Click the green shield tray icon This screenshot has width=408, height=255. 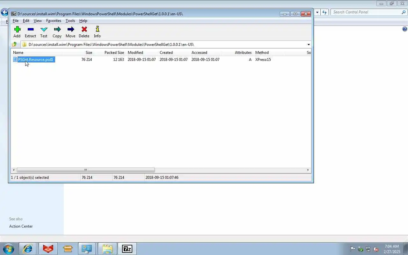tap(361, 249)
